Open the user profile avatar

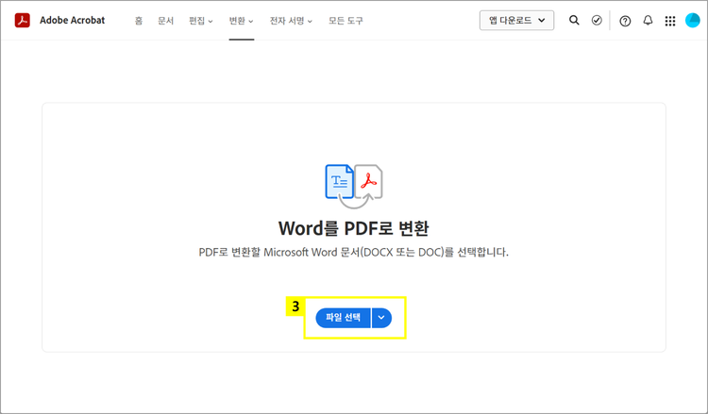pos(692,21)
